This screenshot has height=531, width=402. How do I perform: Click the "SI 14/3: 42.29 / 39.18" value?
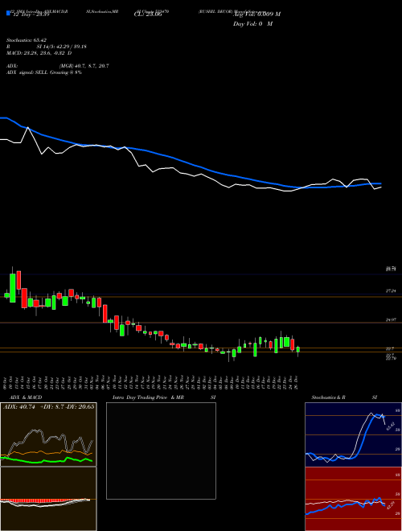pyautogui.click(x=62, y=47)
